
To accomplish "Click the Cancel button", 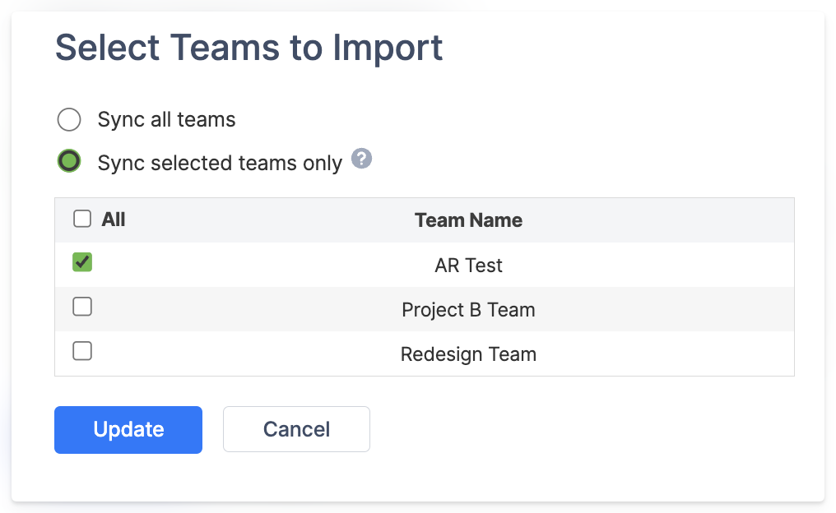I will (x=296, y=429).
